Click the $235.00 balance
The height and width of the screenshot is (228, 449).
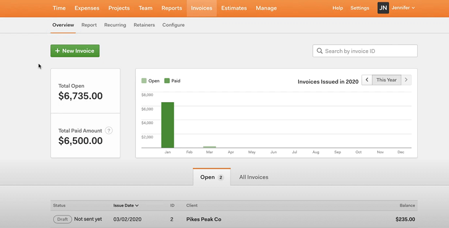click(405, 219)
